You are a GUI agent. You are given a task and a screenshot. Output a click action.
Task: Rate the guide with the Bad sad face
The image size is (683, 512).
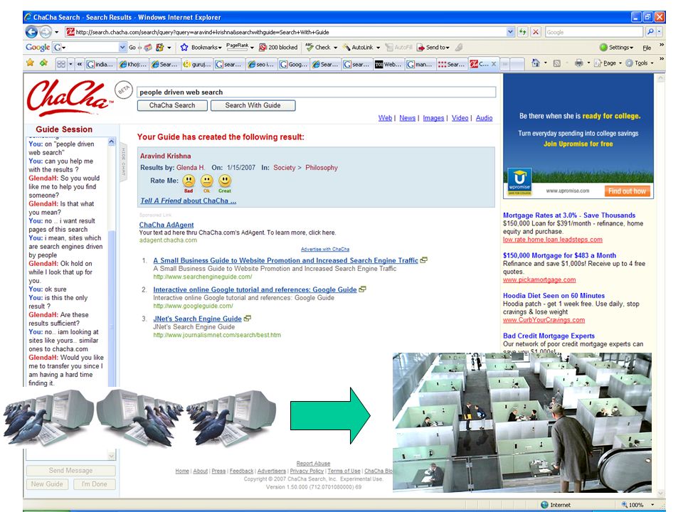(189, 181)
